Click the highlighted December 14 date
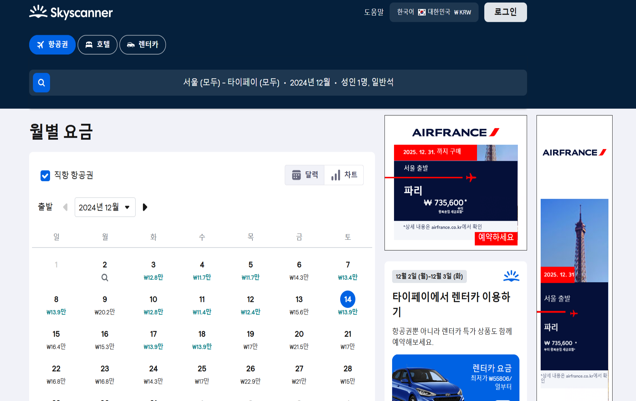636x401 pixels. [x=348, y=299]
